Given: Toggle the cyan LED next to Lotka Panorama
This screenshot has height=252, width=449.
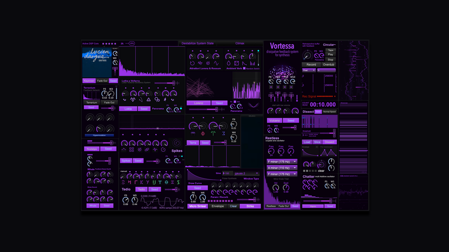Looking at the screenshot, I should pyautogui.click(x=181, y=108).
